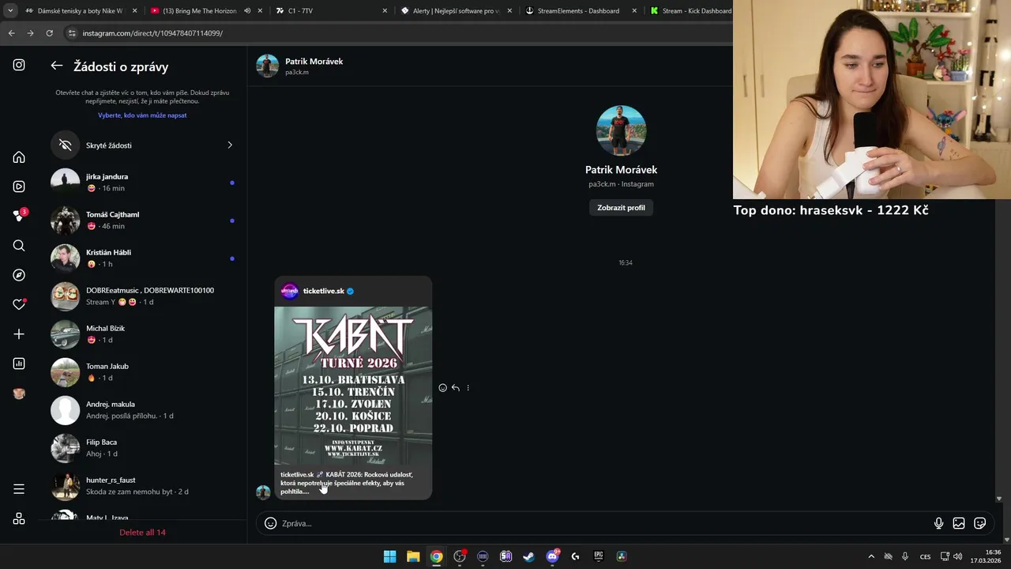Reply to the shared Kabát post
This screenshot has width=1011, height=569.
(x=455, y=388)
